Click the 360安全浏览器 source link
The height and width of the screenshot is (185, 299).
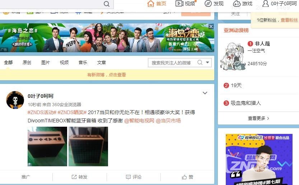click(66, 104)
